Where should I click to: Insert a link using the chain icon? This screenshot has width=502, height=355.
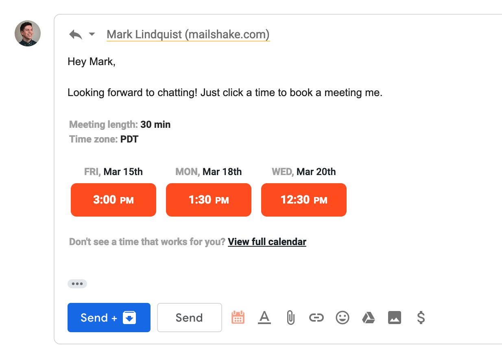click(316, 318)
